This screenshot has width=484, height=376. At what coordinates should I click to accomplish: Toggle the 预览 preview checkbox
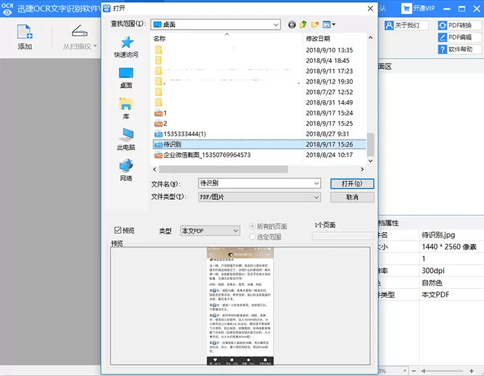click(x=118, y=230)
